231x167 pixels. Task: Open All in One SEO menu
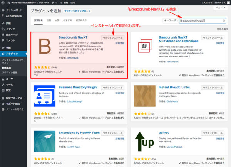point(13,16)
